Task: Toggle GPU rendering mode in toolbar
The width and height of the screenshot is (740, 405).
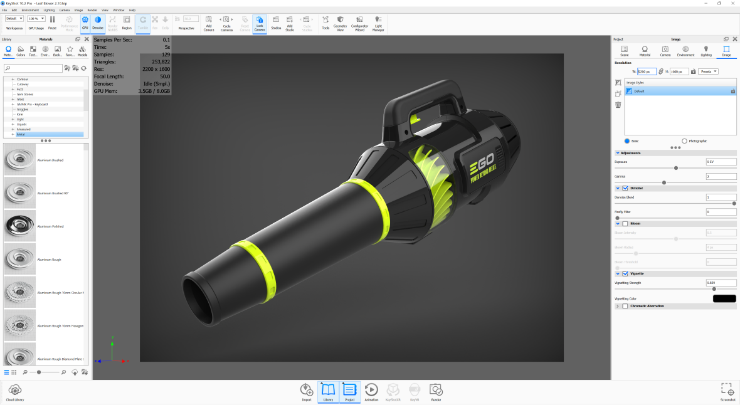Action: point(85,23)
